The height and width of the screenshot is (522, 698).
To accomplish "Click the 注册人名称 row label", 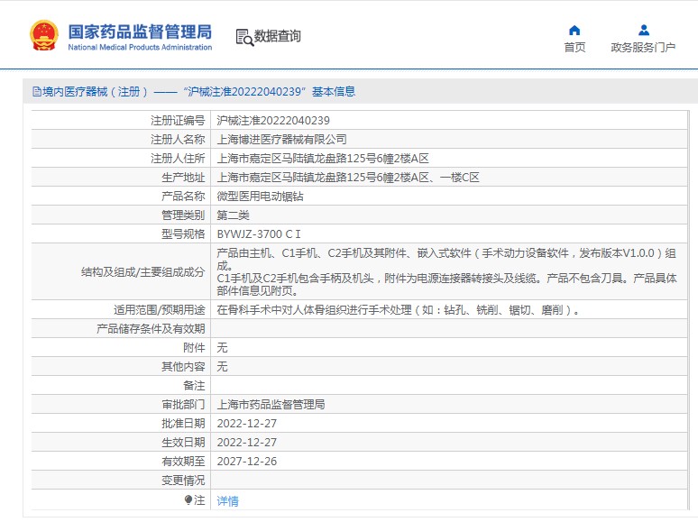I will pyautogui.click(x=178, y=139).
